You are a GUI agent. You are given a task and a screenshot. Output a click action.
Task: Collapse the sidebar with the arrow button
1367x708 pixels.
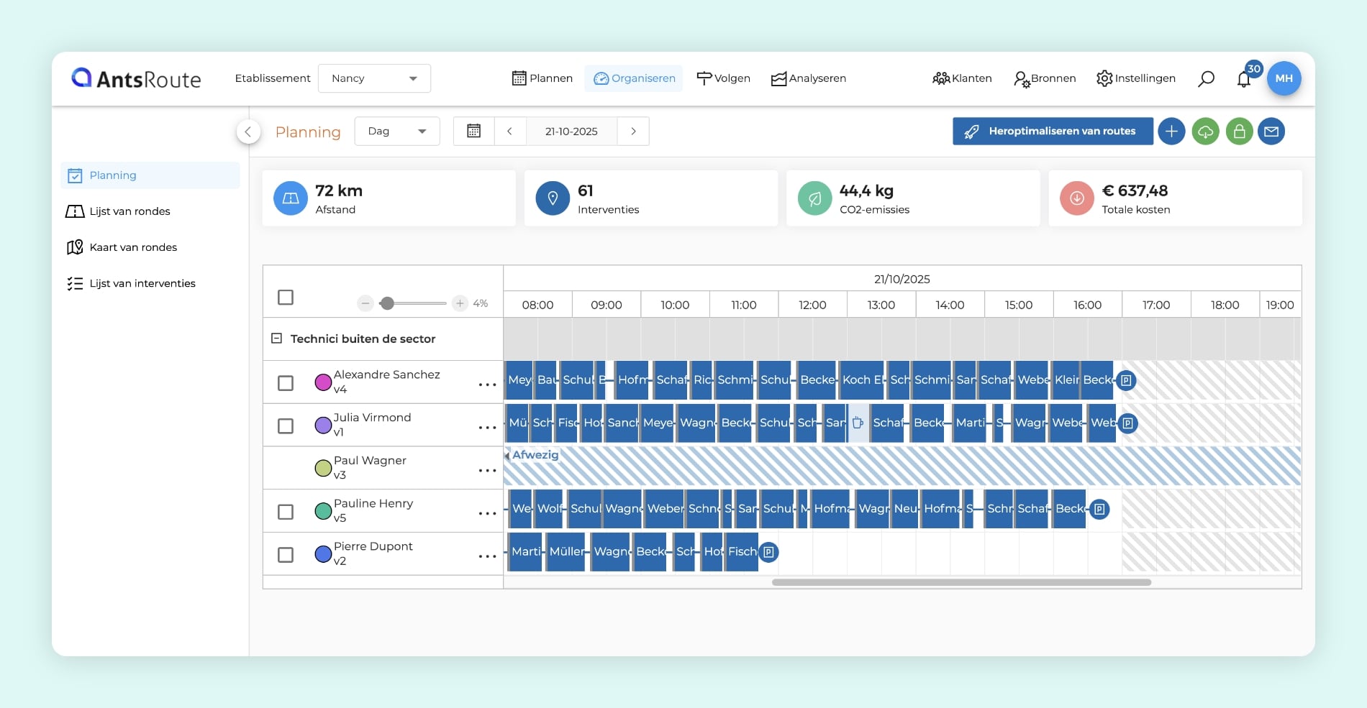(248, 132)
